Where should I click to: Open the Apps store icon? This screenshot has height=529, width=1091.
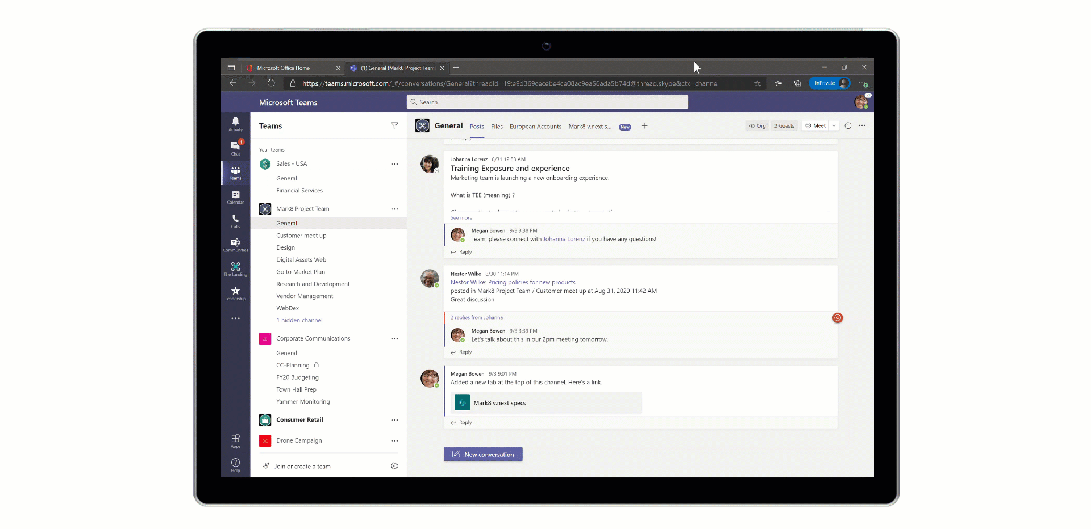235,441
